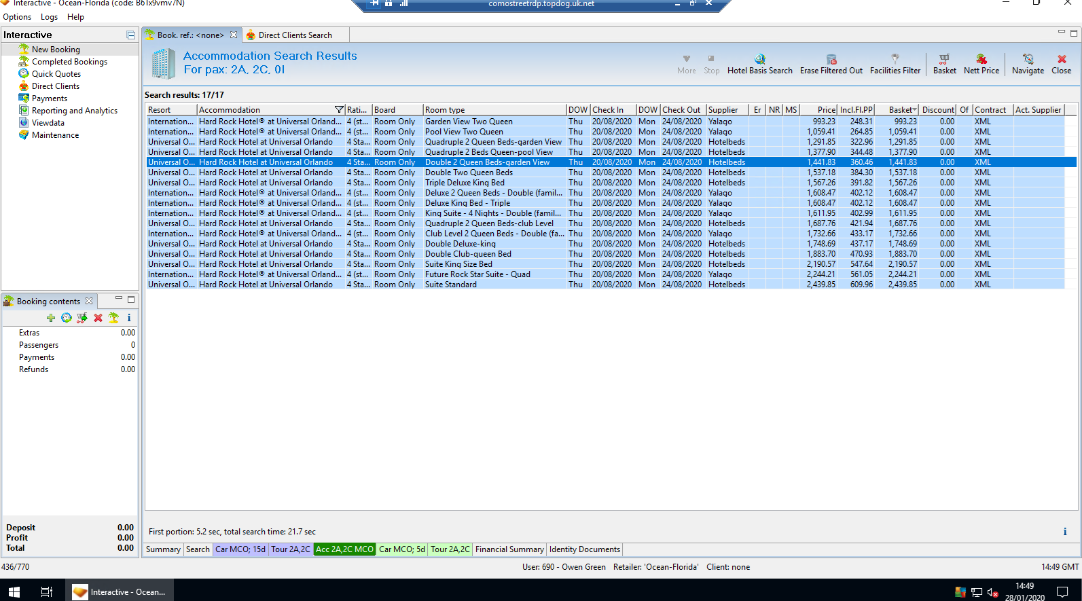
Task: Sort by the Board column header
Action: [397, 110]
